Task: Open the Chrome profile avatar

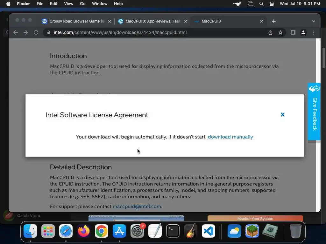Action: [303, 33]
